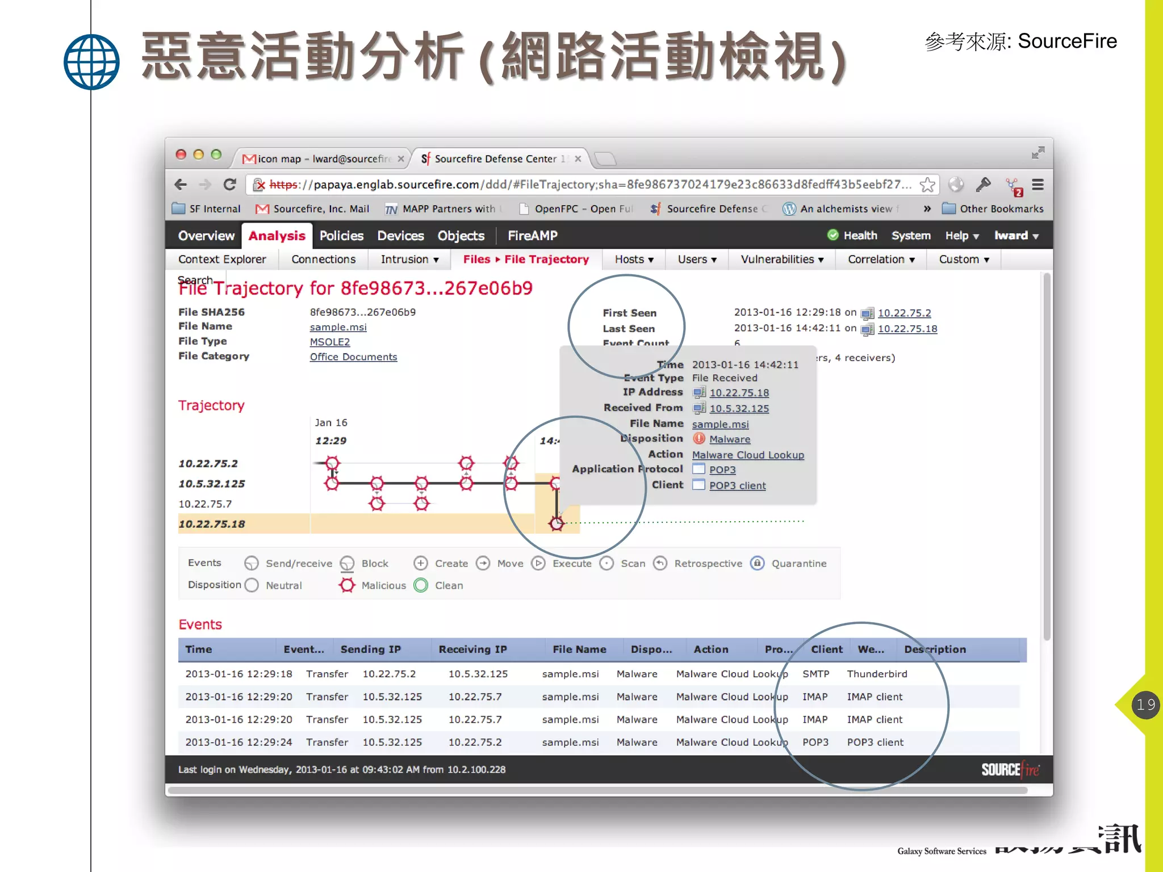Viewport: 1163px width, 872px height.
Task: Open the Malware Cloud Lookup link in popup
Action: (748, 455)
